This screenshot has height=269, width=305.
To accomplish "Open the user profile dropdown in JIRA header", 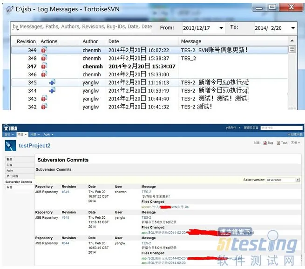I will tap(233, 128).
